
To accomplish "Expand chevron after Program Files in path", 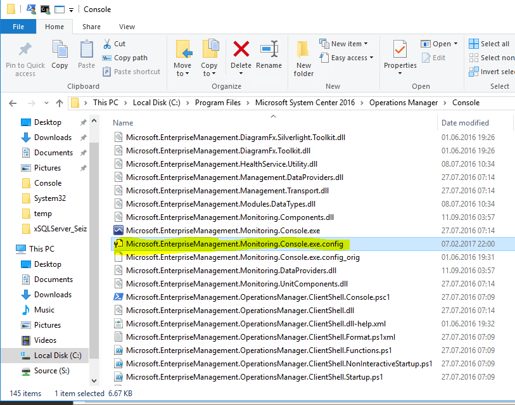I will click(x=248, y=103).
